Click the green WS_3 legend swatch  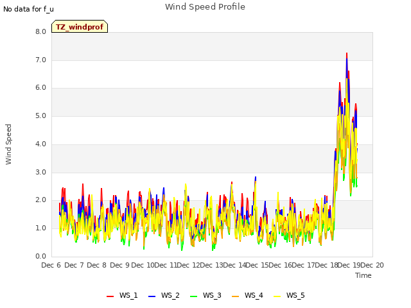click(x=193, y=296)
